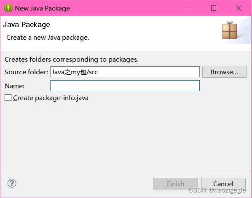Click the 'Source folder:' label

point(27,72)
